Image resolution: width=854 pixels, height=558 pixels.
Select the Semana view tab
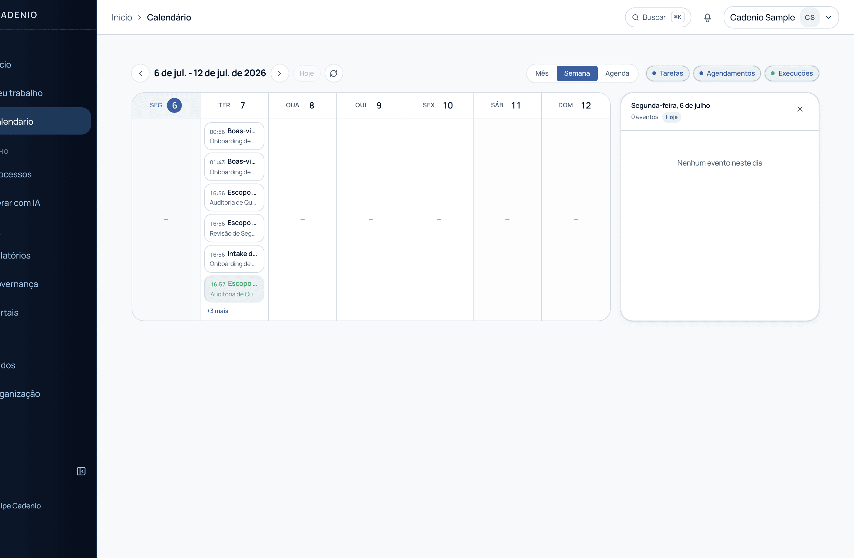[577, 73]
